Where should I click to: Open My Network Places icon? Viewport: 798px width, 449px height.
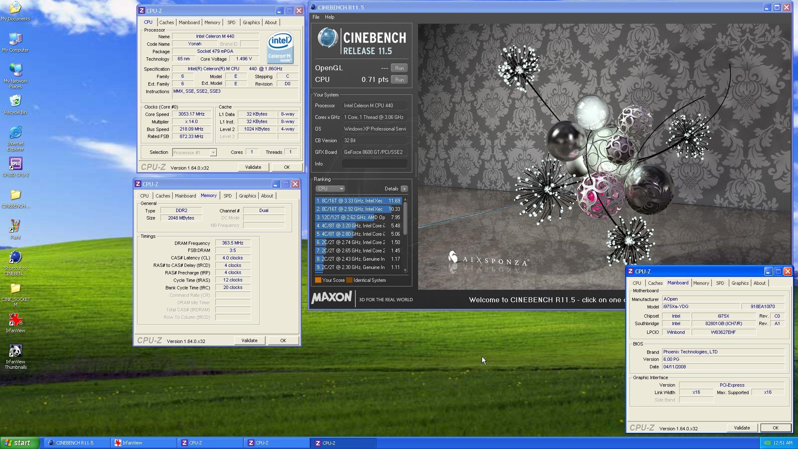15,76
